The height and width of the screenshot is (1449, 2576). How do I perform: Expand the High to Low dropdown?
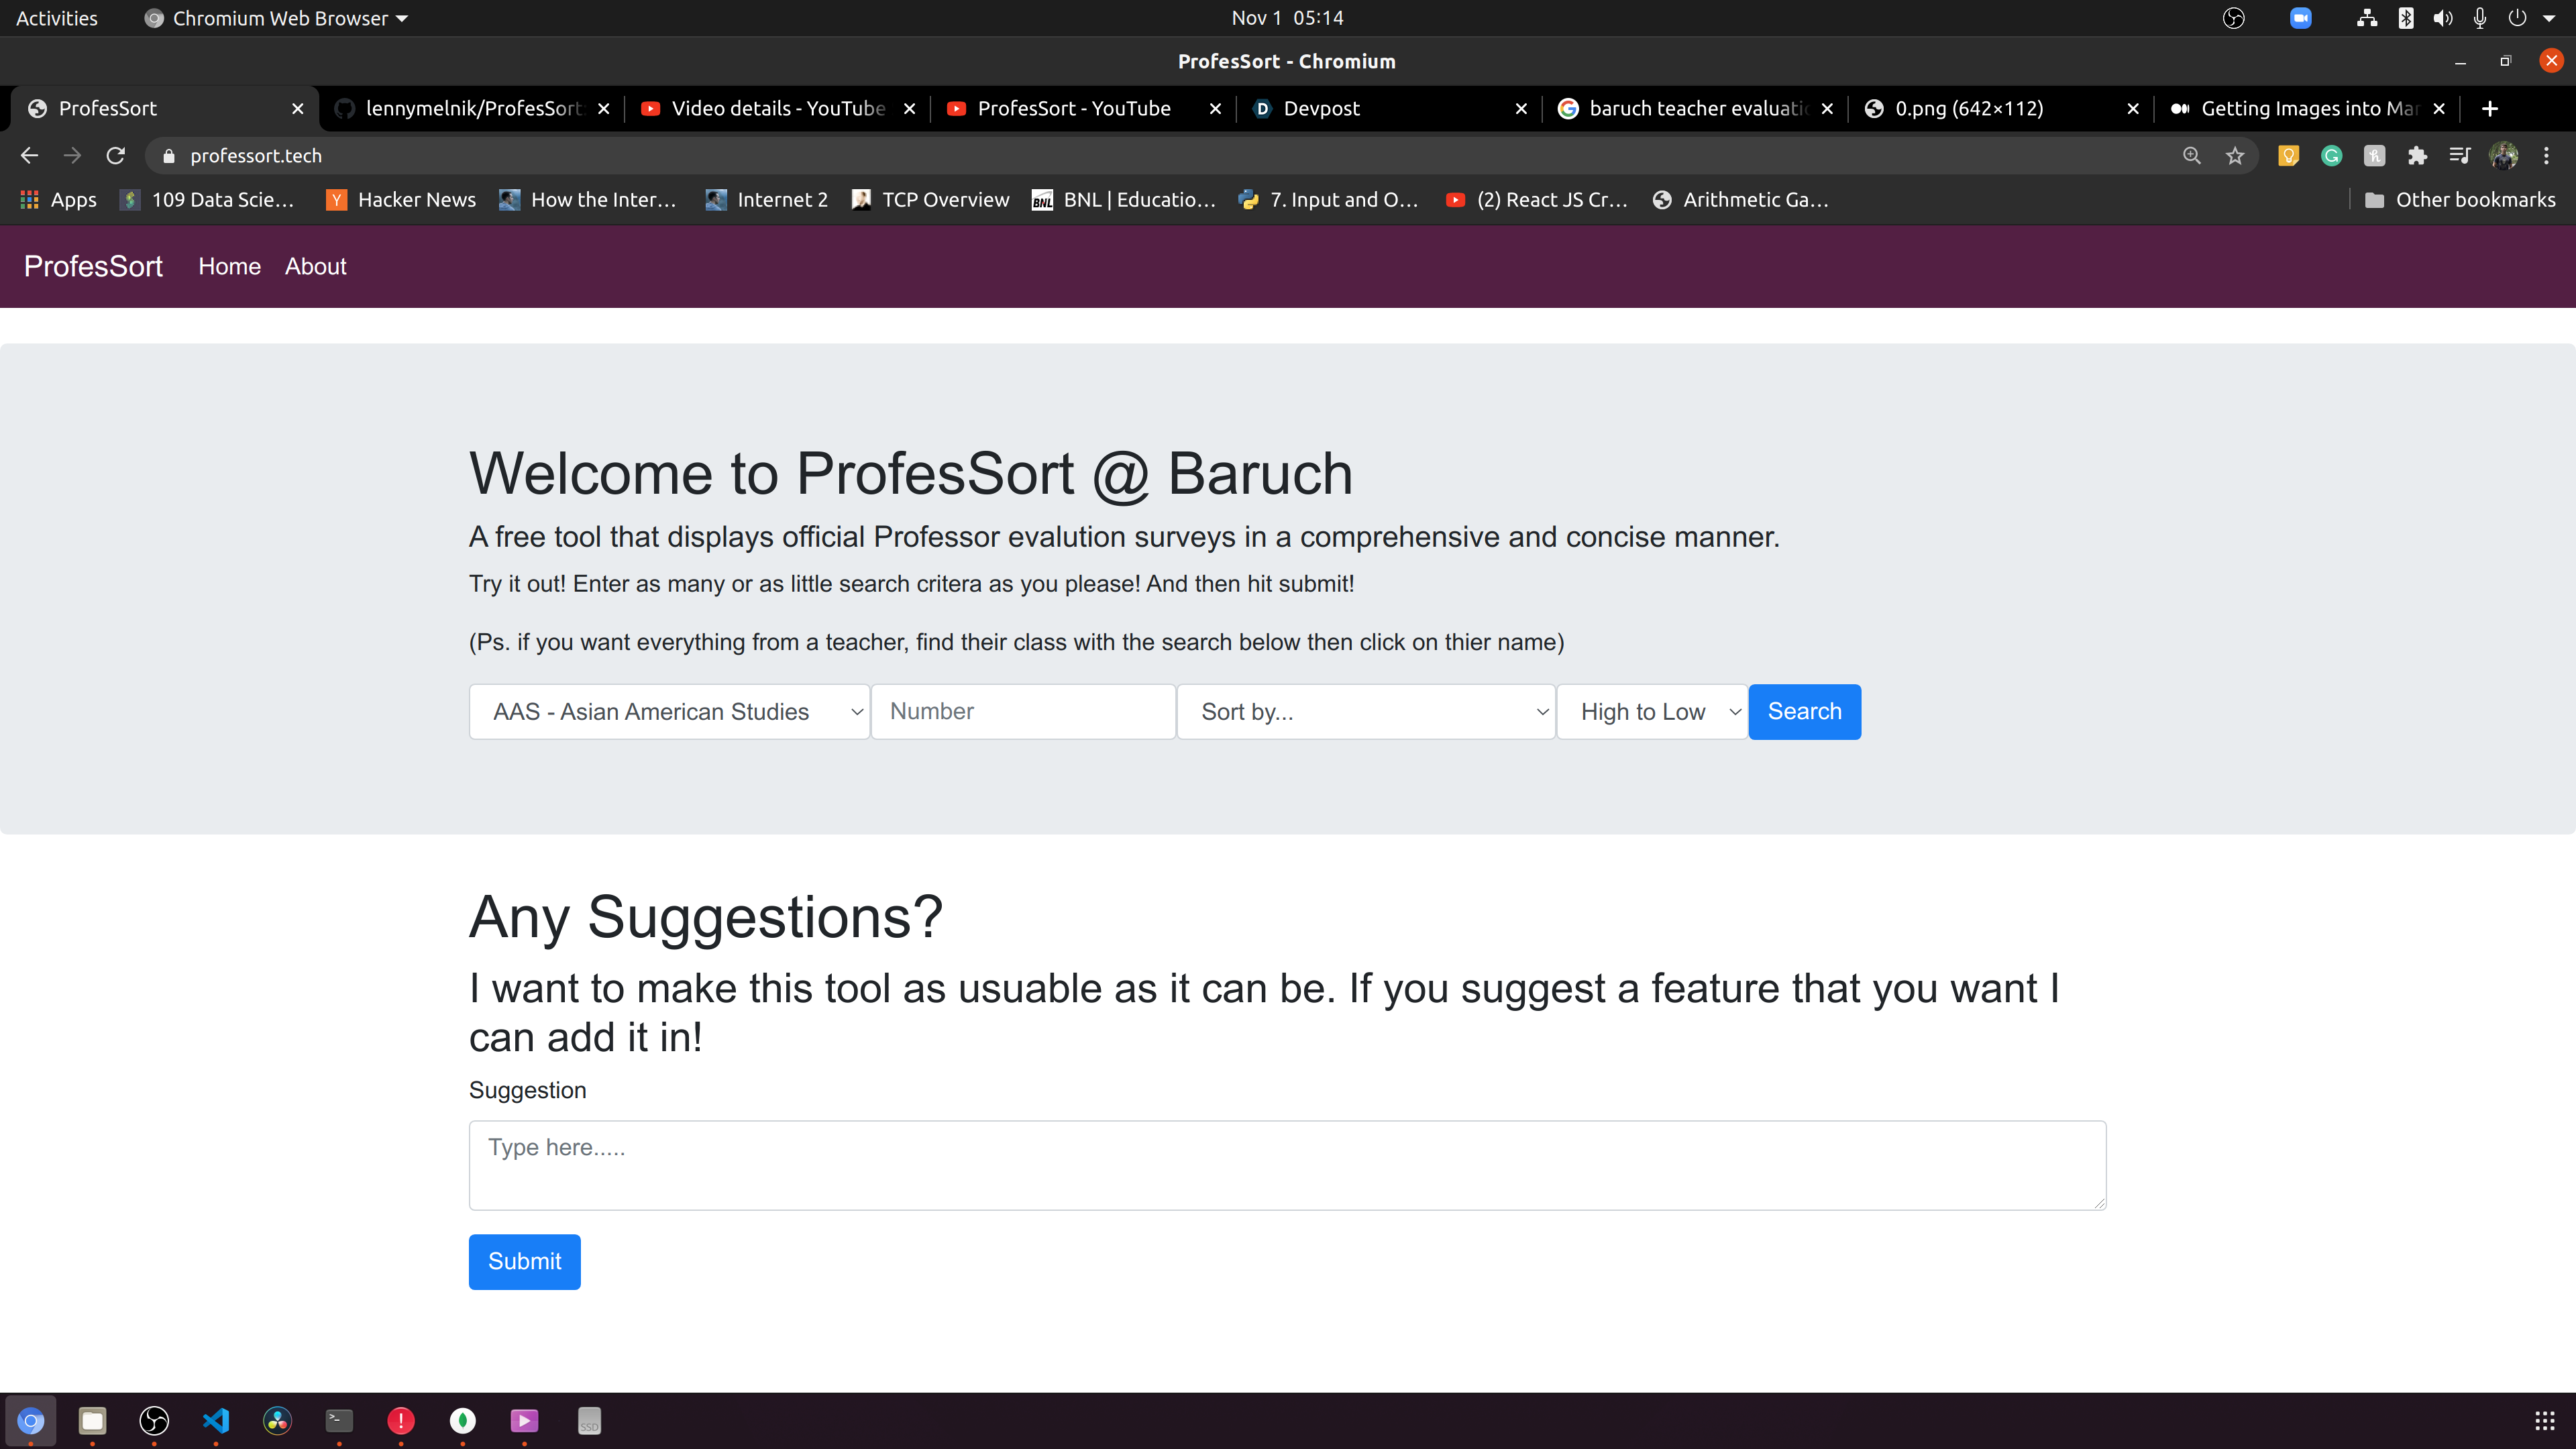coord(1651,712)
